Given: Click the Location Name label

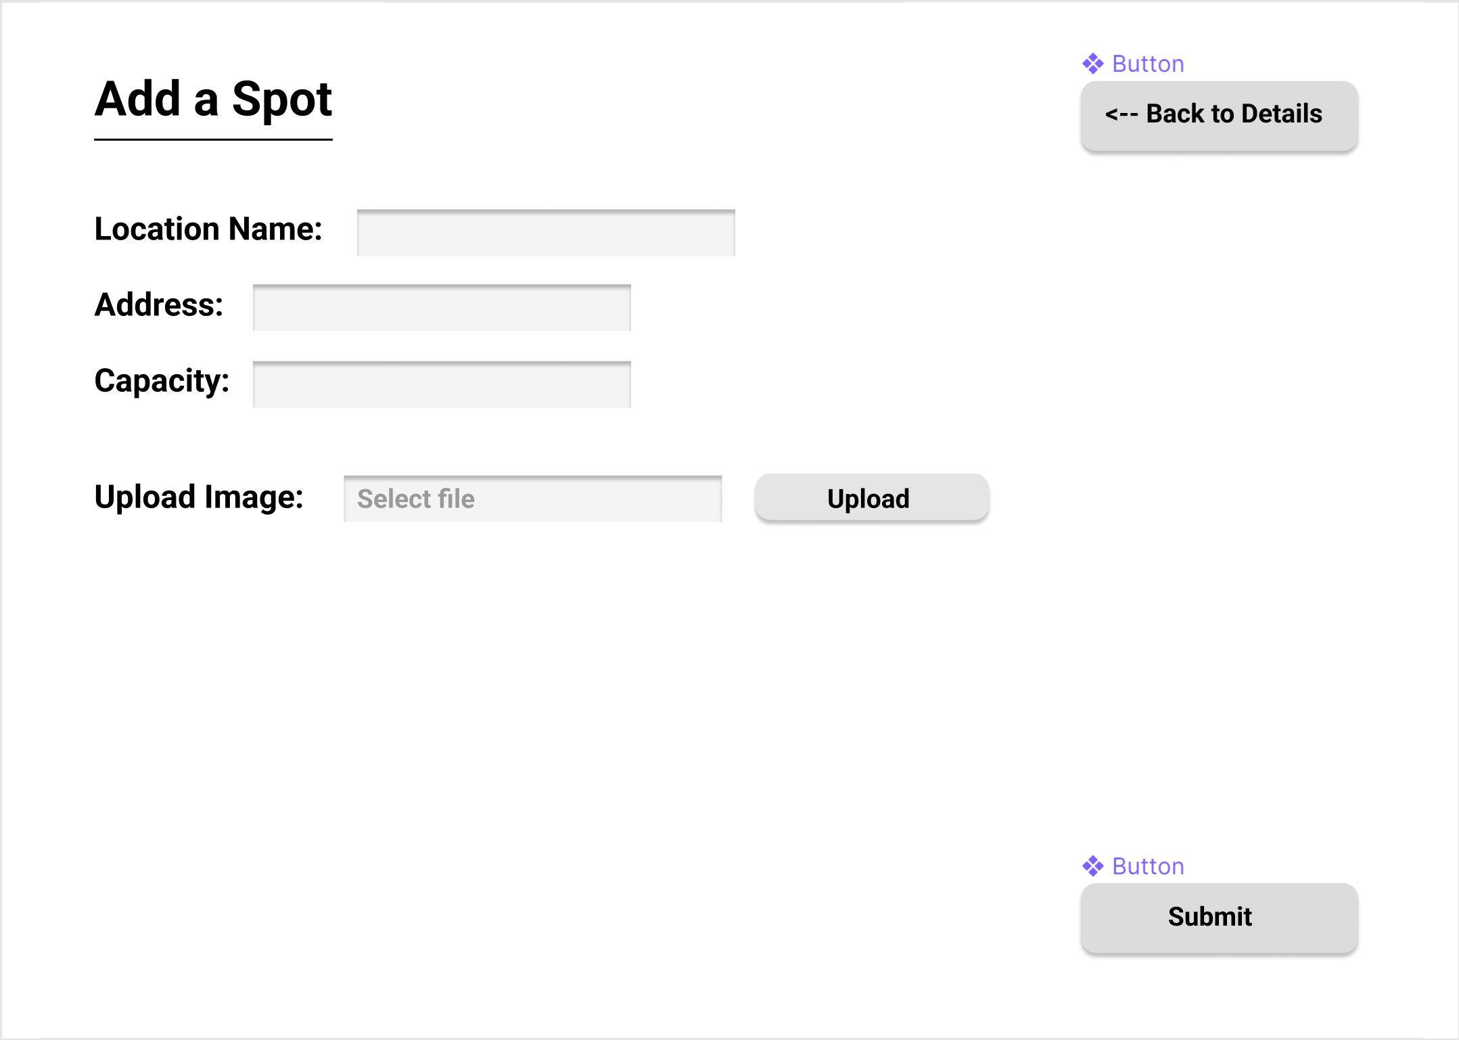Looking at the screenshot, I should coord(208,229).
